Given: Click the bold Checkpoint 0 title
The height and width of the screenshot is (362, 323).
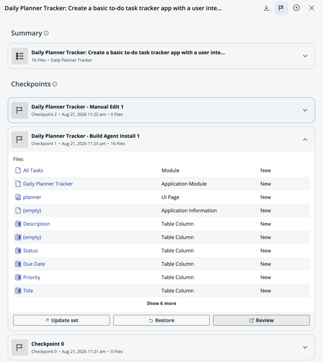Looking at the screenshot, I should [48, 344].
